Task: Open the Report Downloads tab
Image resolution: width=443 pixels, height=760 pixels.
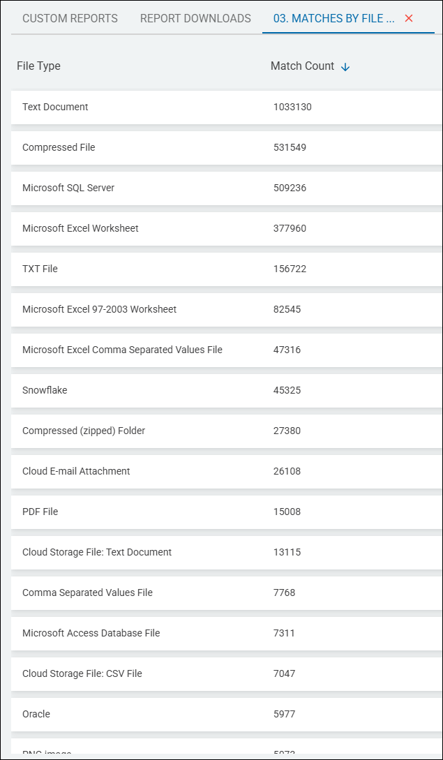Action: coord(195,19)
